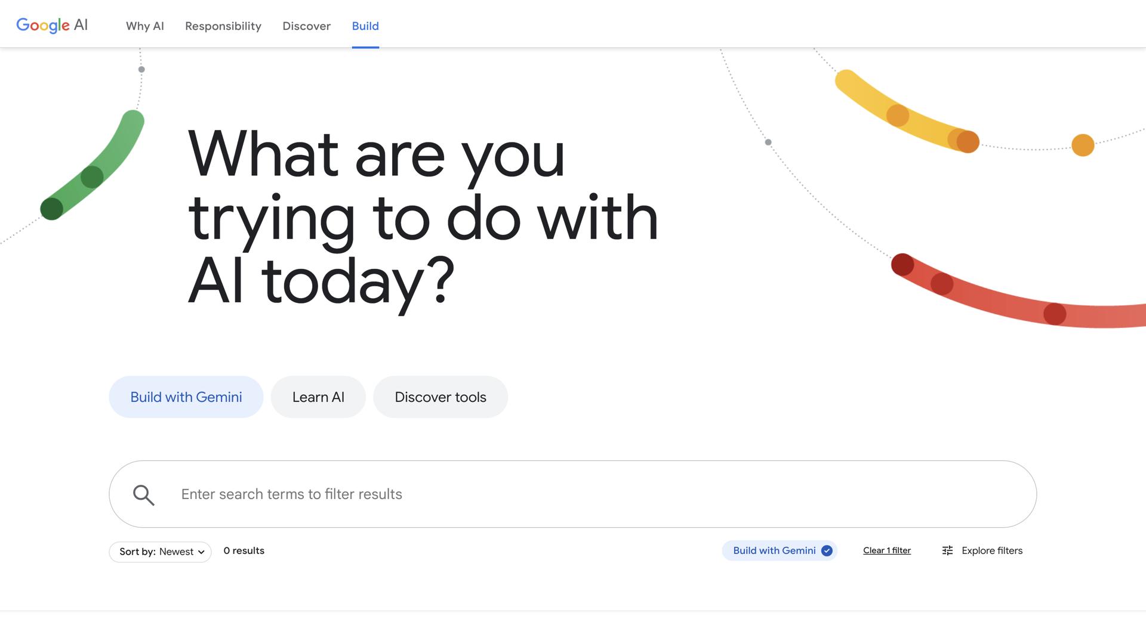Click the checkmark on Build with Gemini filter
This screenshot has width=1146, height=644.
[x=827, y=551]
